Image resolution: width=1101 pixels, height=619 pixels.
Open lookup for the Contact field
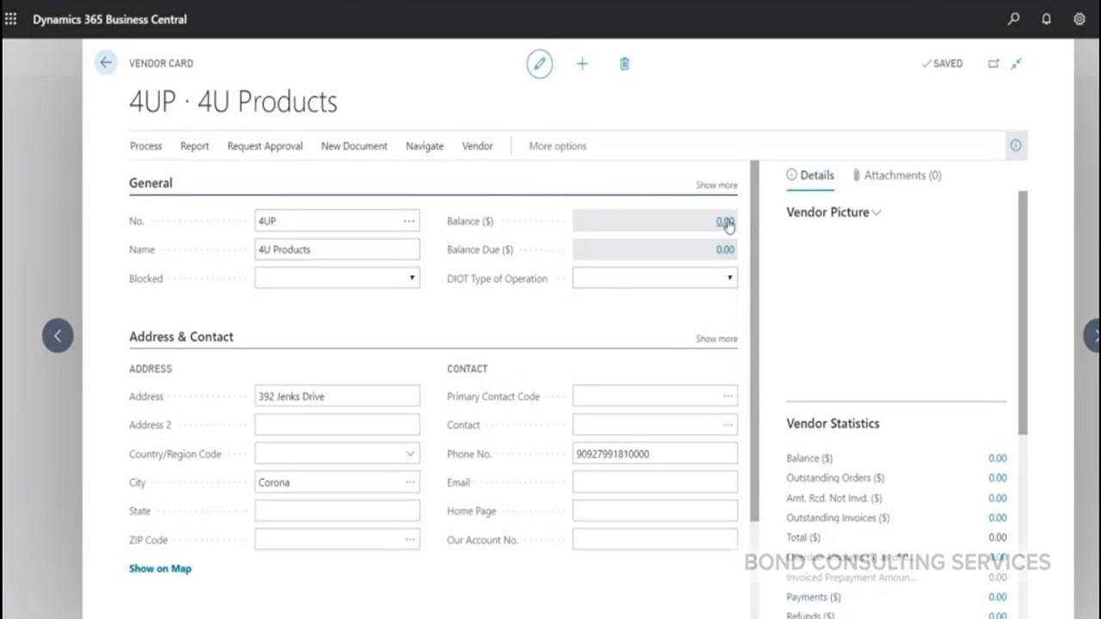coord(728,425)
